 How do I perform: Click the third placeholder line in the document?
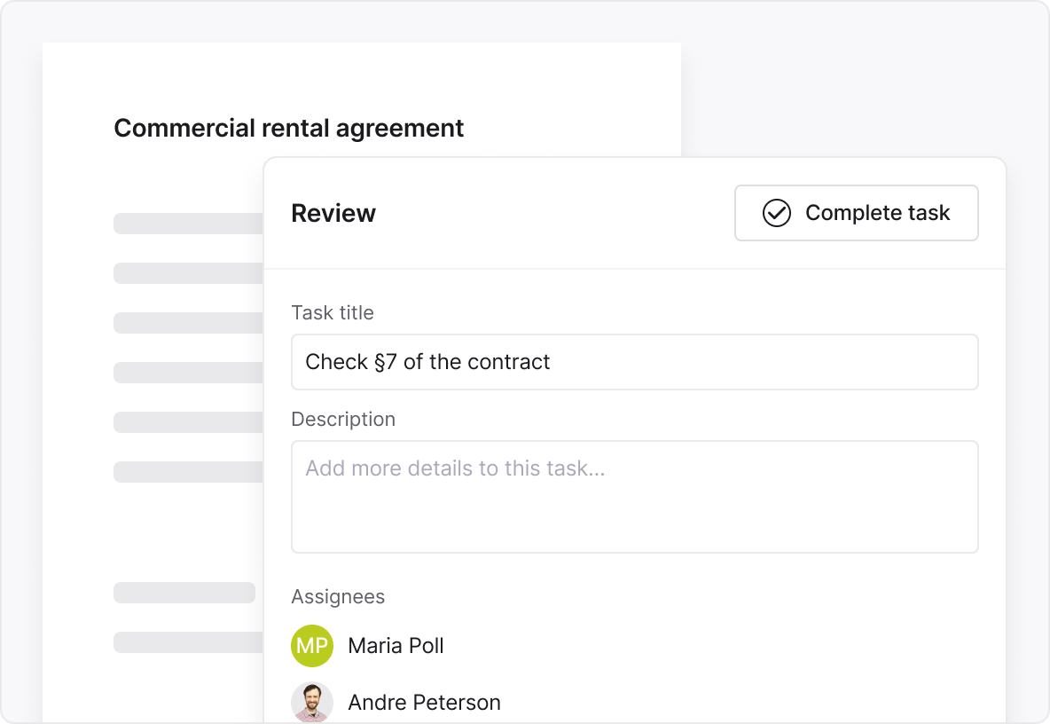point(188,323)
